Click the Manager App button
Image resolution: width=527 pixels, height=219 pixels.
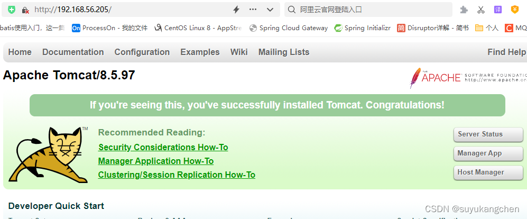tap(488, 153)
